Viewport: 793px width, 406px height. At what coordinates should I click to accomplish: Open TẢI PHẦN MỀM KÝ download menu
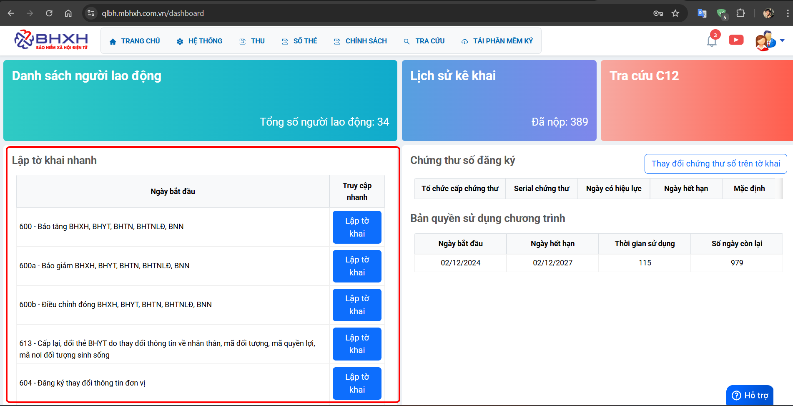coord(497,41)
